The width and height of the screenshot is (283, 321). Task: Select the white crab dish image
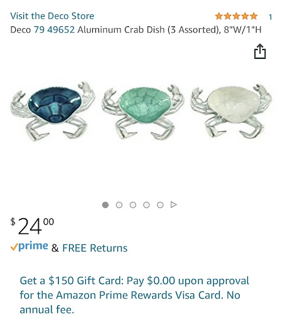click(x=232, y=111)
